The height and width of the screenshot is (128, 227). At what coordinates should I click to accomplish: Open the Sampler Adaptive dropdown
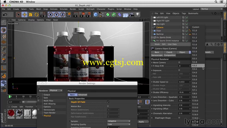[119, 121]
